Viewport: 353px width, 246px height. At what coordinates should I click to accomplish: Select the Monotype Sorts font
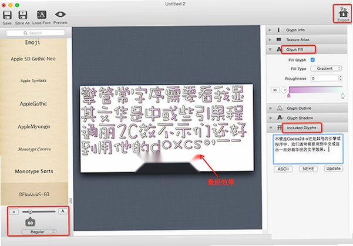pos(34,171)
